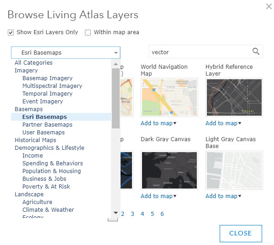
Task: Go to results page 6
Action: 162,214
